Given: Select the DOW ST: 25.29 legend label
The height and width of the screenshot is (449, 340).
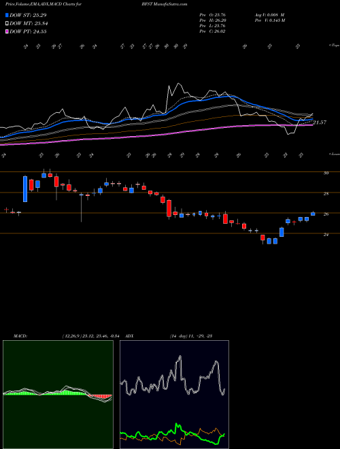Looking at the screenshot, I should [28, 15].
